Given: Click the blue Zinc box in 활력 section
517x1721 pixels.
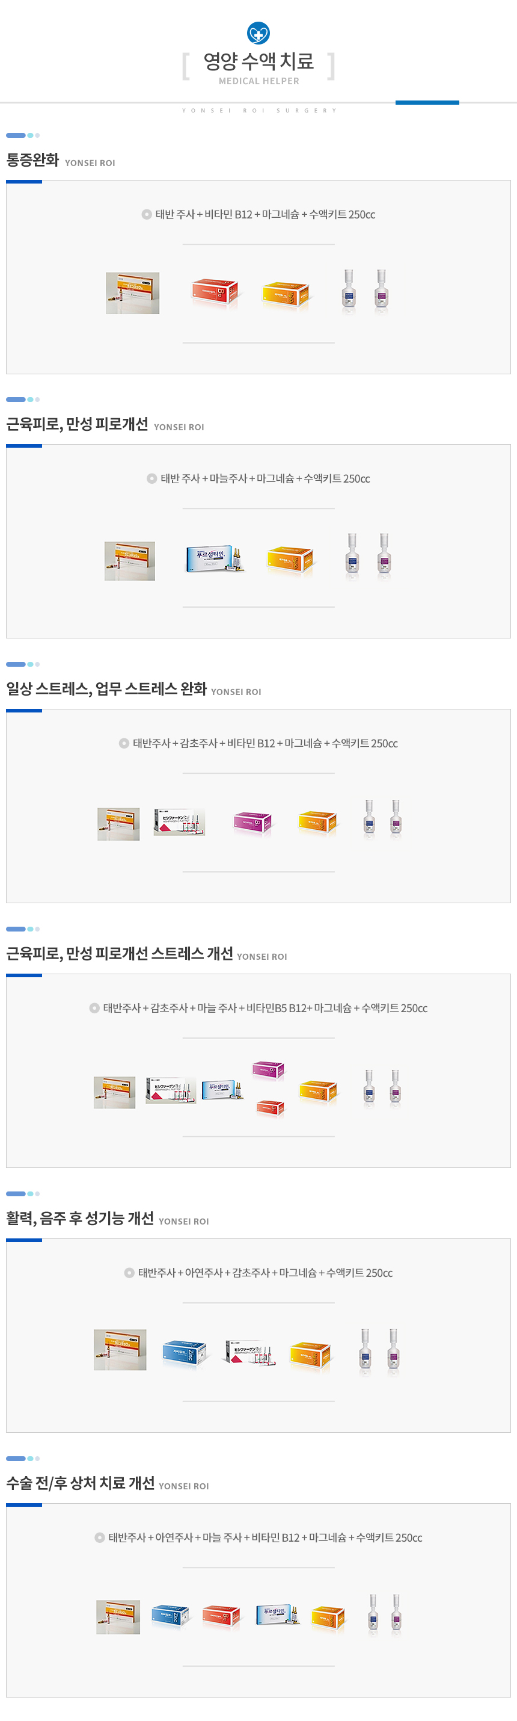Looking at the screenshot, I should (x=185, y=1353).
